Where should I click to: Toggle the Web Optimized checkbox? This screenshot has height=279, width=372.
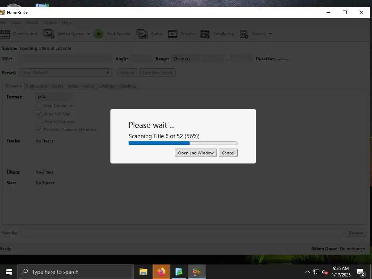coord(39,106)
